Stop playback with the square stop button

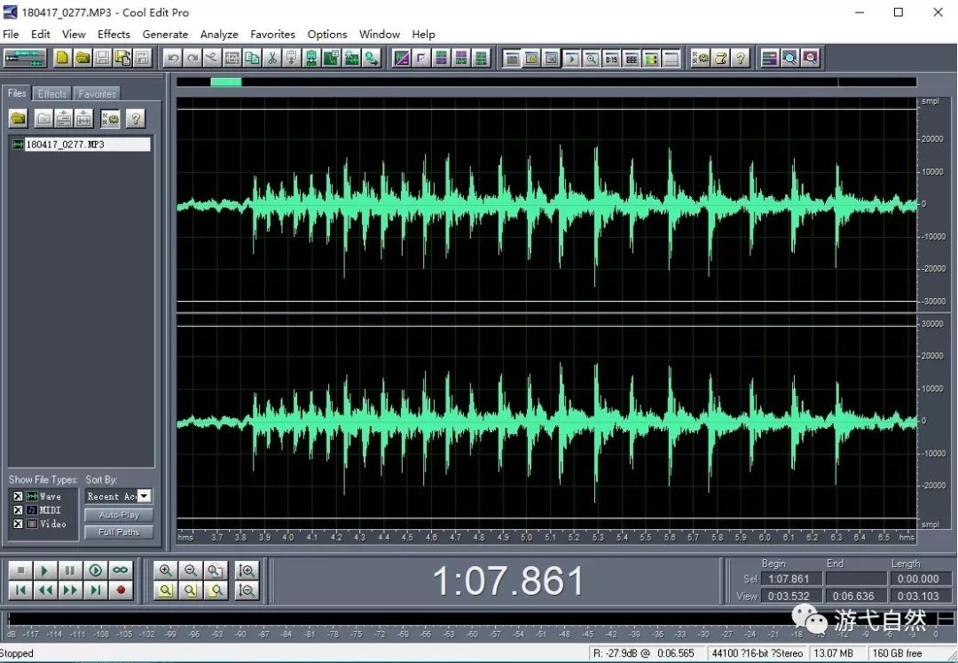[x=20, y=571]
